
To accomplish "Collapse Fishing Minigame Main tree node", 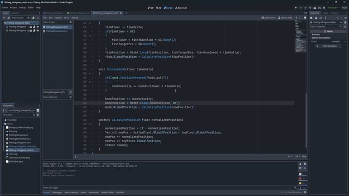I will [x=3, y=23].
